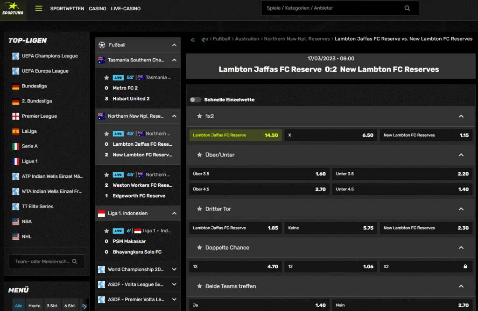Image resolution: width=478 pixels, height=311 pixels.
Task: Collapse Liga 1, Indonesien league
Action: point(174,213)
